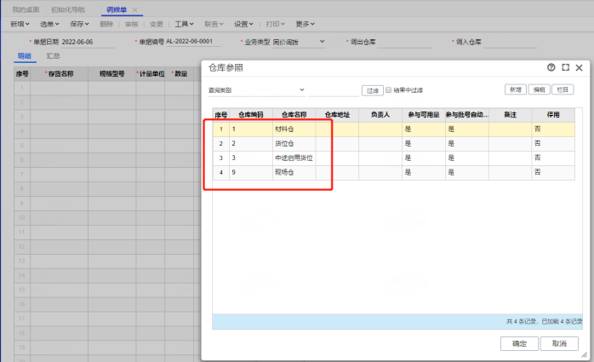Click the 过滤 button
Viewport: 594px width, 362px height.
[x=373, y=90]
